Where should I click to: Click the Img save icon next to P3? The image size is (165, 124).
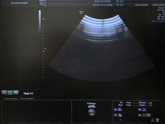coord(144,115)
